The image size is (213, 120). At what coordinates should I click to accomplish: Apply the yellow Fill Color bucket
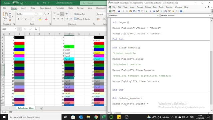tap(40, 19)
